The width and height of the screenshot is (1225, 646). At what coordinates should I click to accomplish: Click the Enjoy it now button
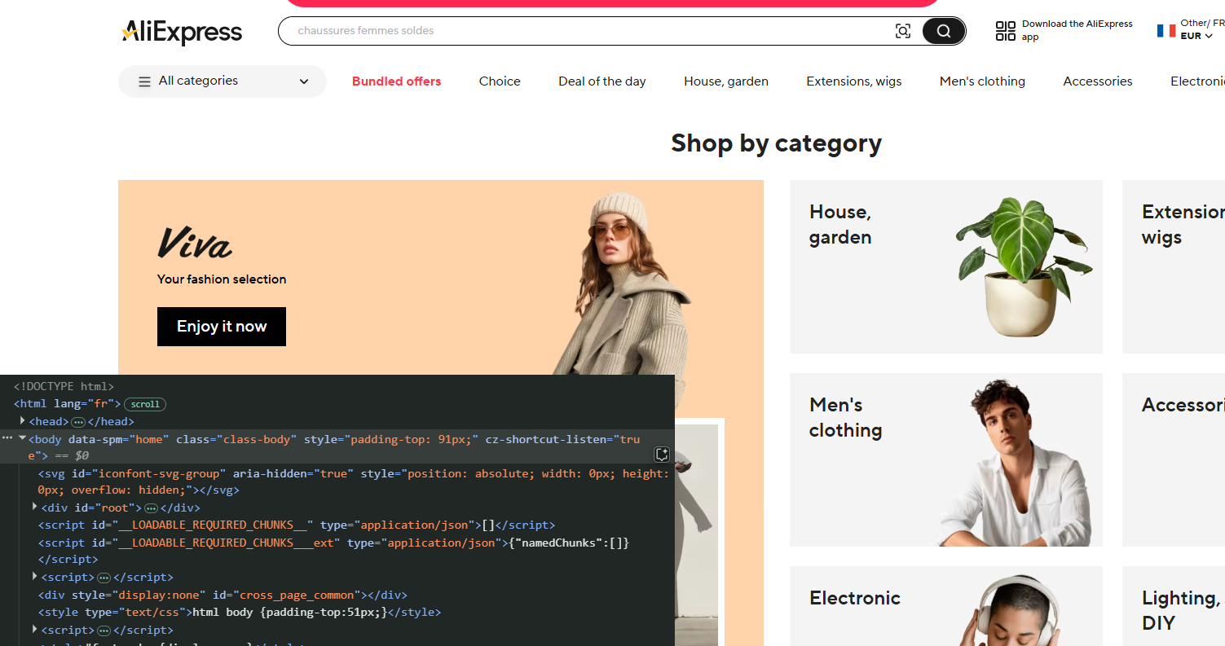point(221,326)
